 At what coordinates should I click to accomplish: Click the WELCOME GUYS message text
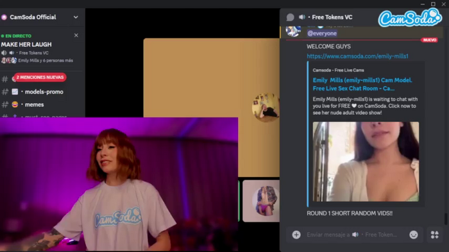(x=328, y=46)
